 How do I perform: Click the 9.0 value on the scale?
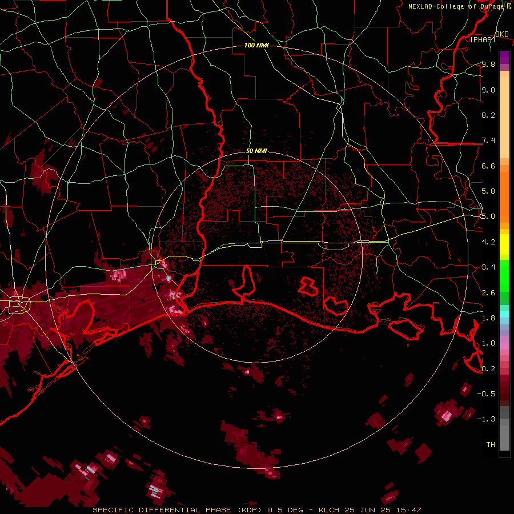click(x=488, y=90)
